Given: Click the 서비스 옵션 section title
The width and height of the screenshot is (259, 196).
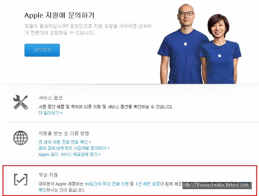Looking at the screenshot, I should pos(50,98).
